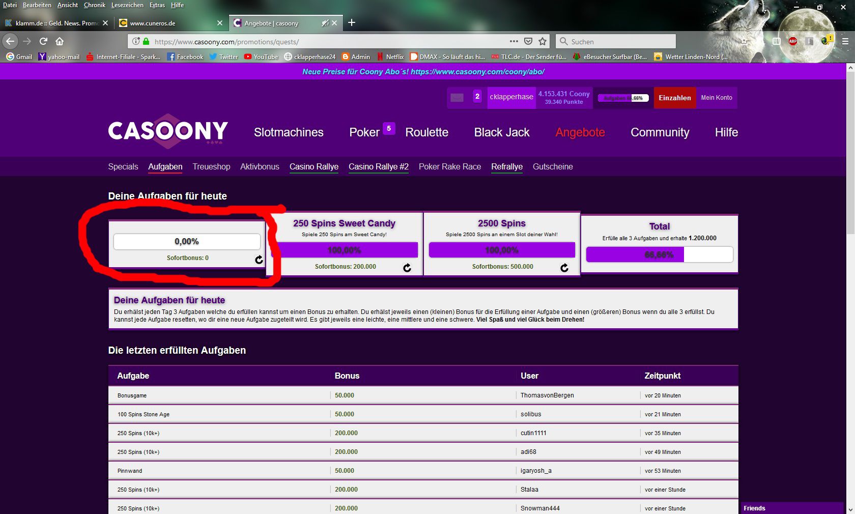Click the Einzahlen button

click(675, 98)
